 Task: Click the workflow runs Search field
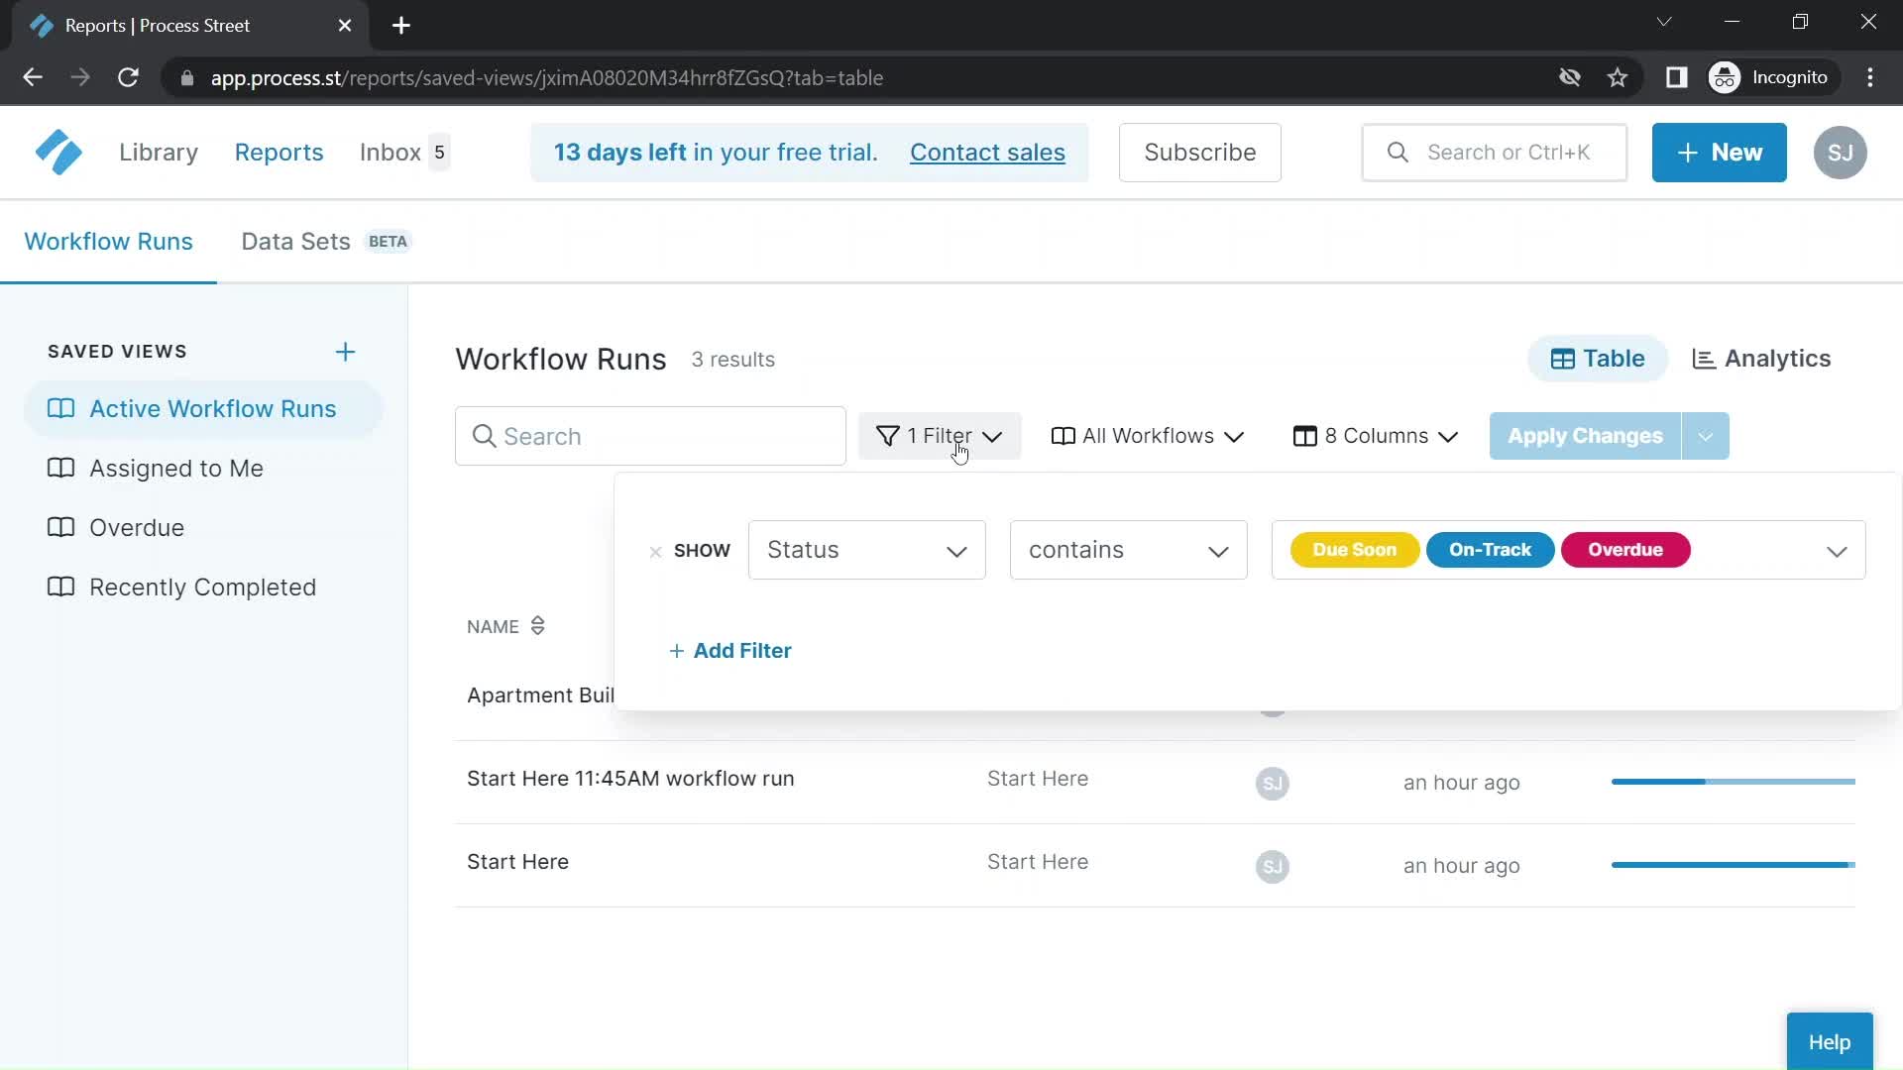point(650,436)
